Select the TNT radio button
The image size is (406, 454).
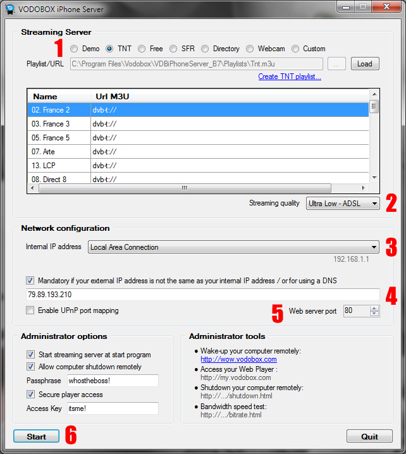(109, 49)
